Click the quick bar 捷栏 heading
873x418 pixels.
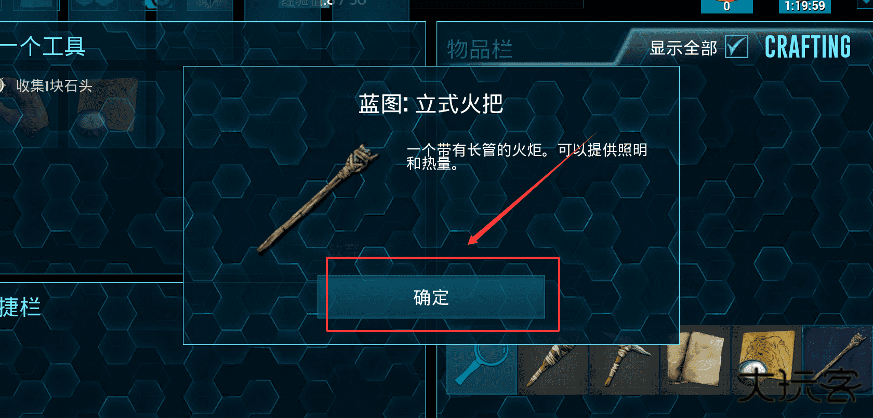point(20,306)
